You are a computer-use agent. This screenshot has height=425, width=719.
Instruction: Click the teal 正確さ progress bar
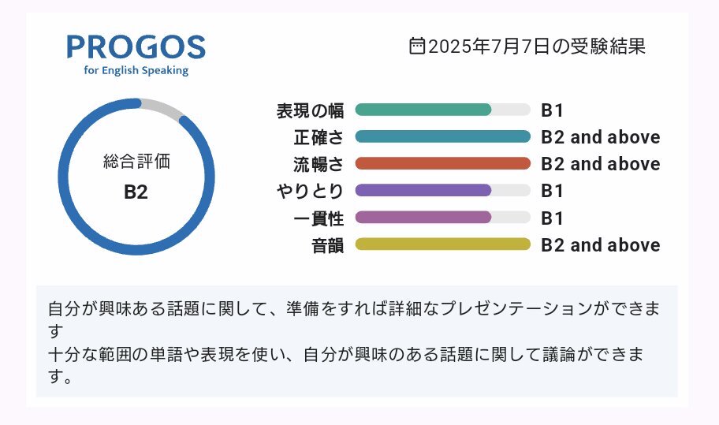tap(443, 136)
